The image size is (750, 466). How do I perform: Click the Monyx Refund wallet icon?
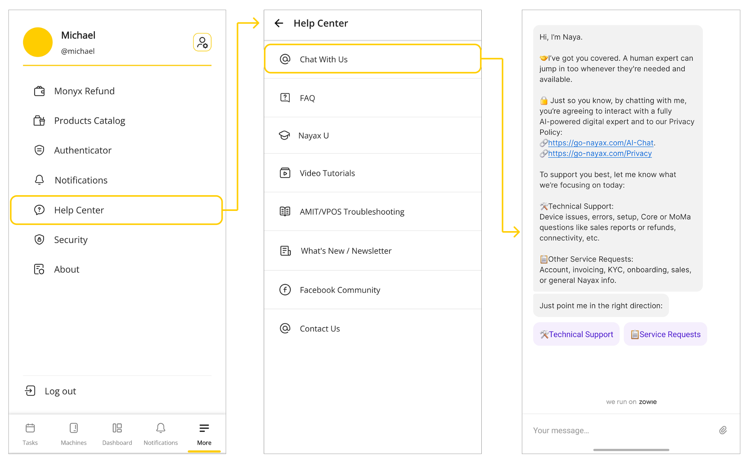tap(39, 91)
